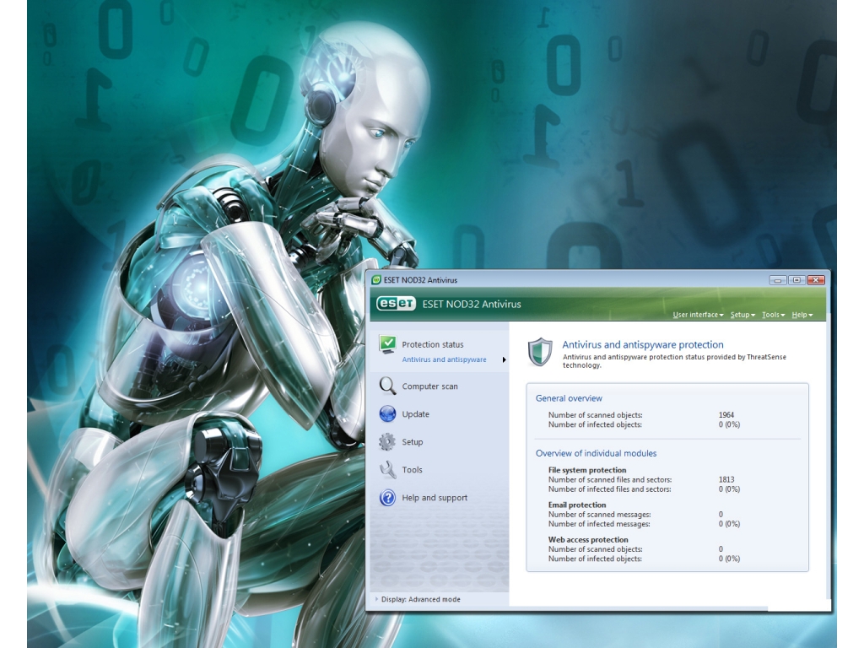Viewport: 864px width, 648px height.
Task: Click Web access protection label
Action: point(588,539)
